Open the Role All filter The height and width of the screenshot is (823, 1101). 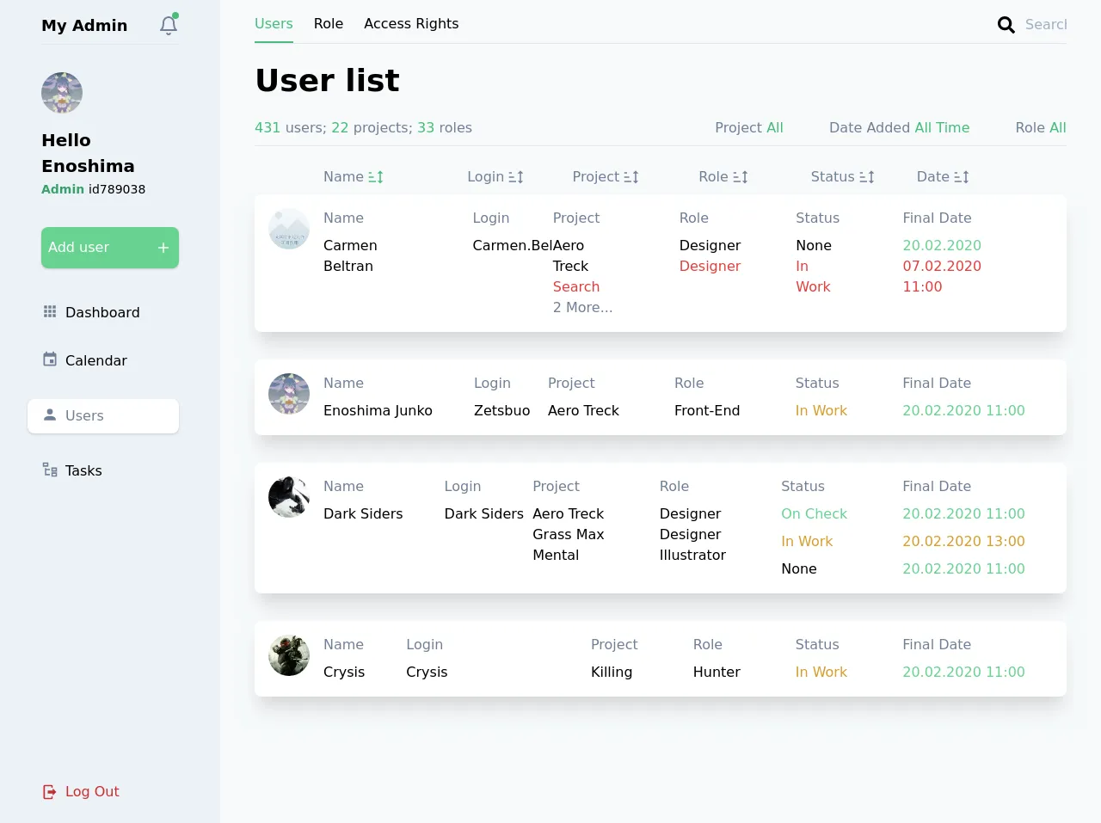[1040, 128]
